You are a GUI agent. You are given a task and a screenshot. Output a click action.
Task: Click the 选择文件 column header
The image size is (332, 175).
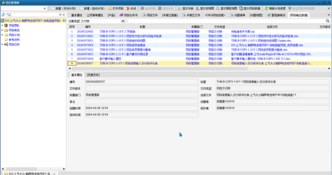pos(272,27)
